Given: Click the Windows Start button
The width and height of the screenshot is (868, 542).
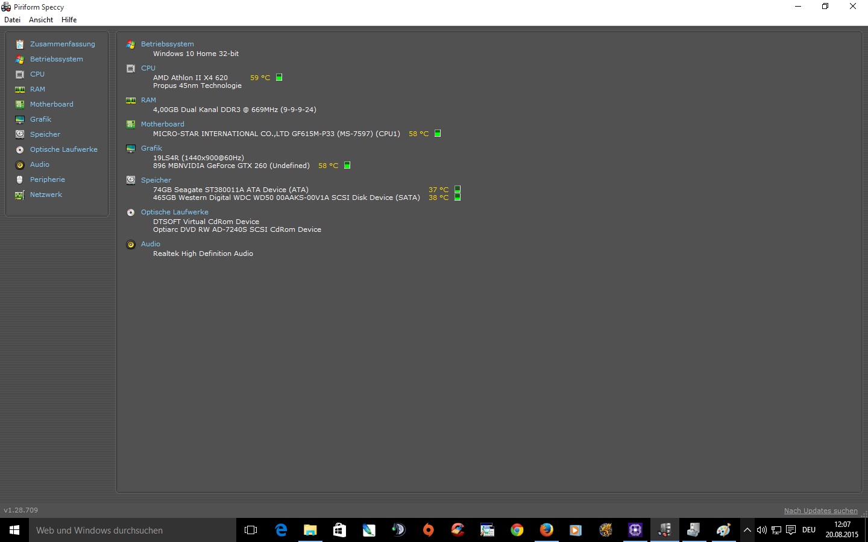Looking at the screenshot, I should click(x=14, y=530).
